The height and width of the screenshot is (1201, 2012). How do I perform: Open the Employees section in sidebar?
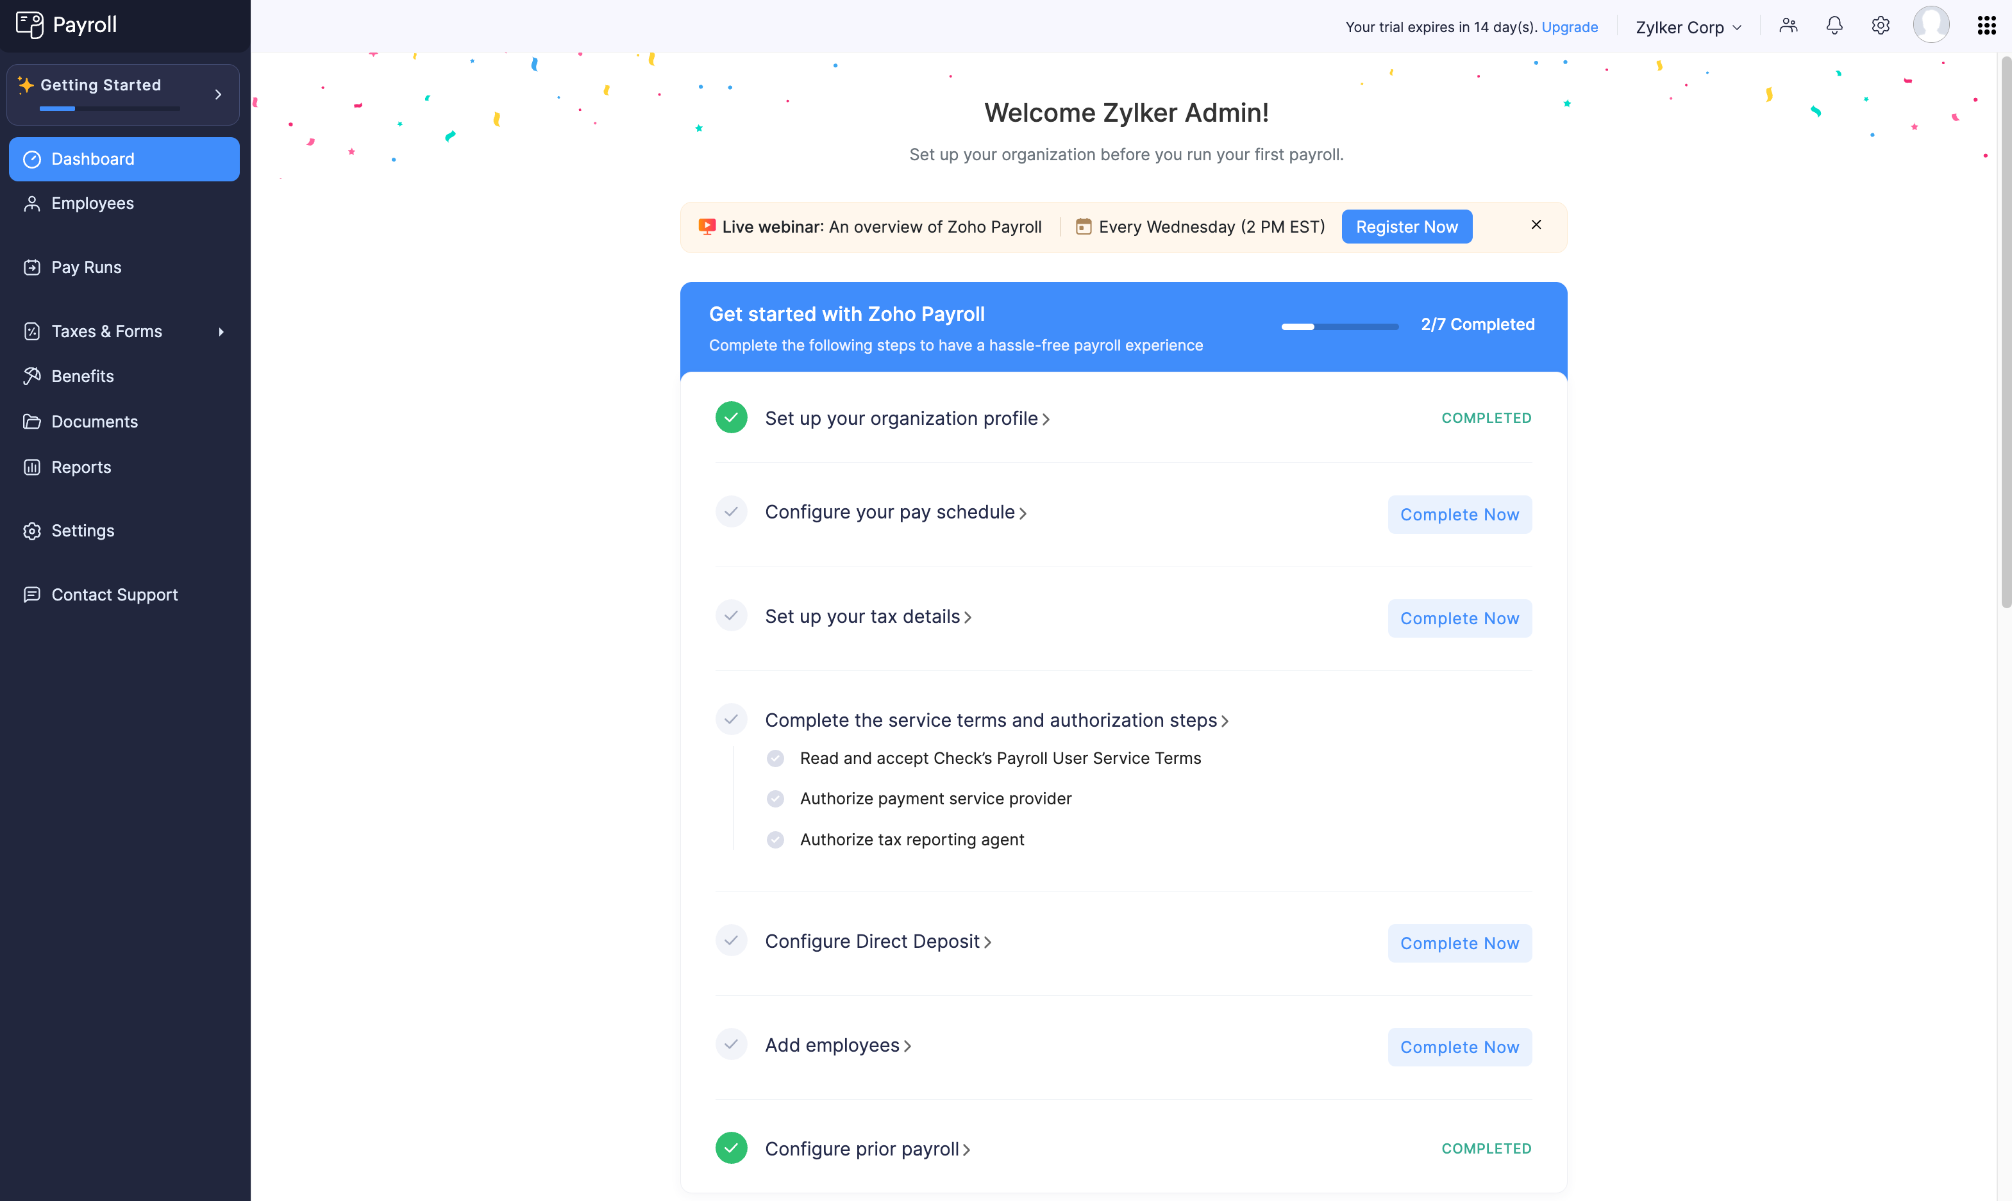click(92, 203)
